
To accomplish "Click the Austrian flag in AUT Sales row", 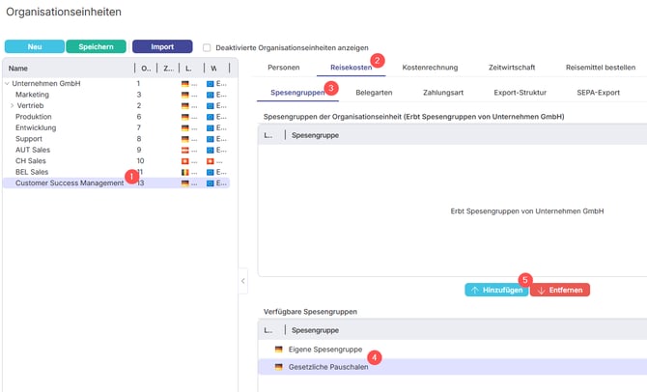I will [184, 150].
